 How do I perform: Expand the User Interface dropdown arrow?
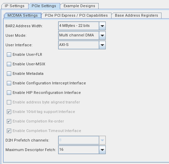tap(102, 45)
